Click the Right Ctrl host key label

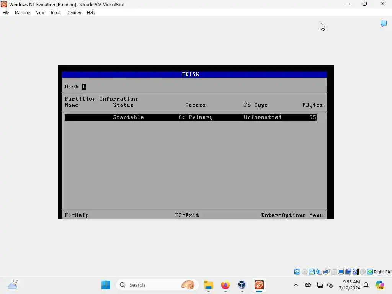click(382, 272)
